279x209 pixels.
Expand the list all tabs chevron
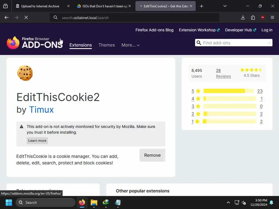pyautogui.click(x=225, y=6)
